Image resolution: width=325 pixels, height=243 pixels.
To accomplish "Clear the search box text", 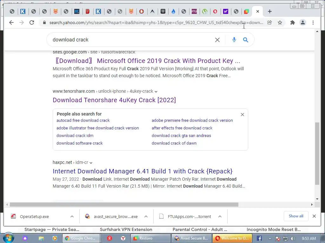I will (x=217, y=40).
